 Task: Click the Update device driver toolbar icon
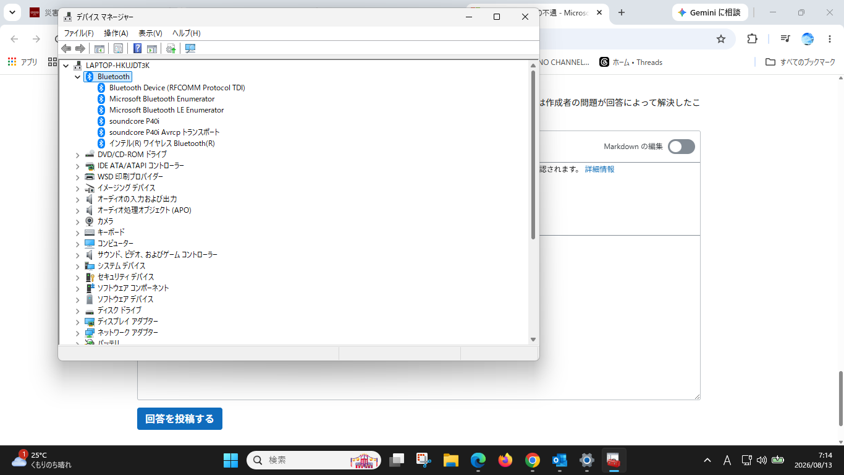171,48
